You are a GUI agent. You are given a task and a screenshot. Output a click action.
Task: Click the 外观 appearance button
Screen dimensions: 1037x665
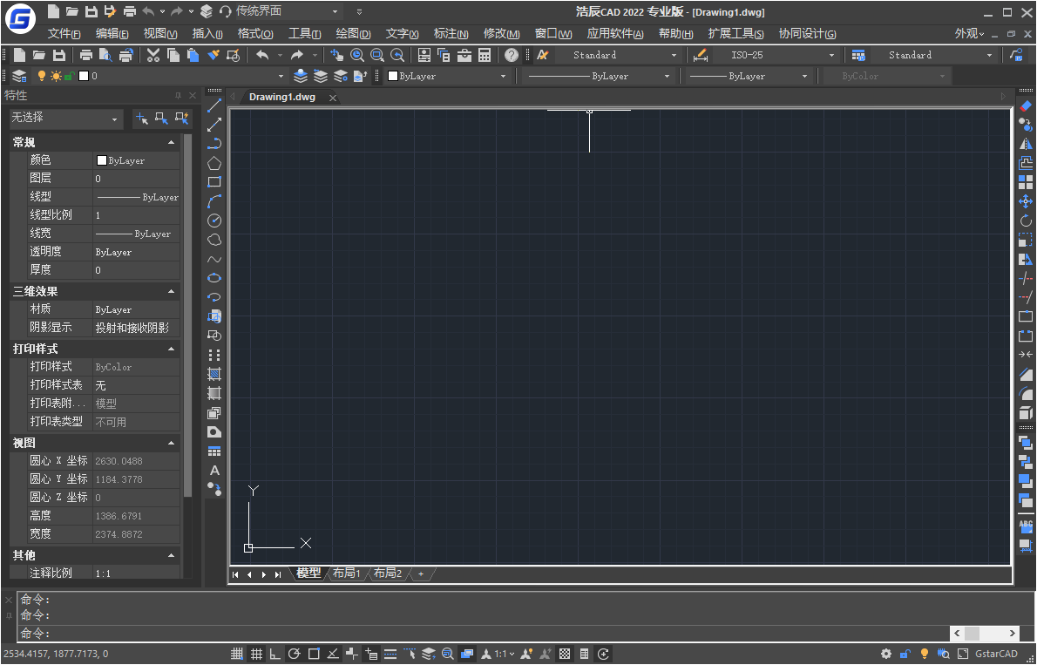(x=969, y=33)
